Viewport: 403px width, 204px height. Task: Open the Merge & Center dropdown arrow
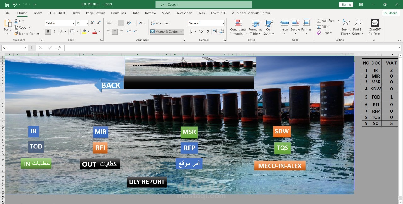point(181,31)
